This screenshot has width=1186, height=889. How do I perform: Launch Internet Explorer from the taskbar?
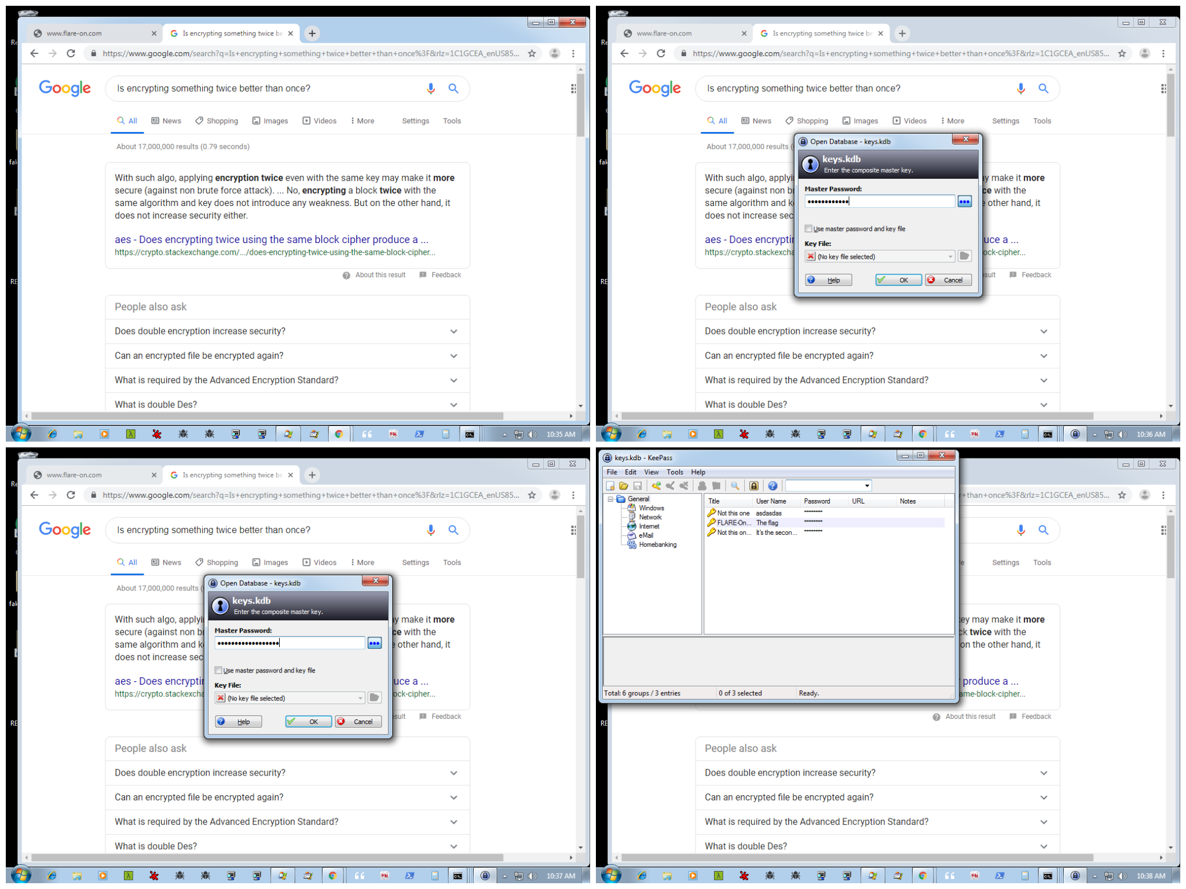pyautogui.click(x=641, y=875)
